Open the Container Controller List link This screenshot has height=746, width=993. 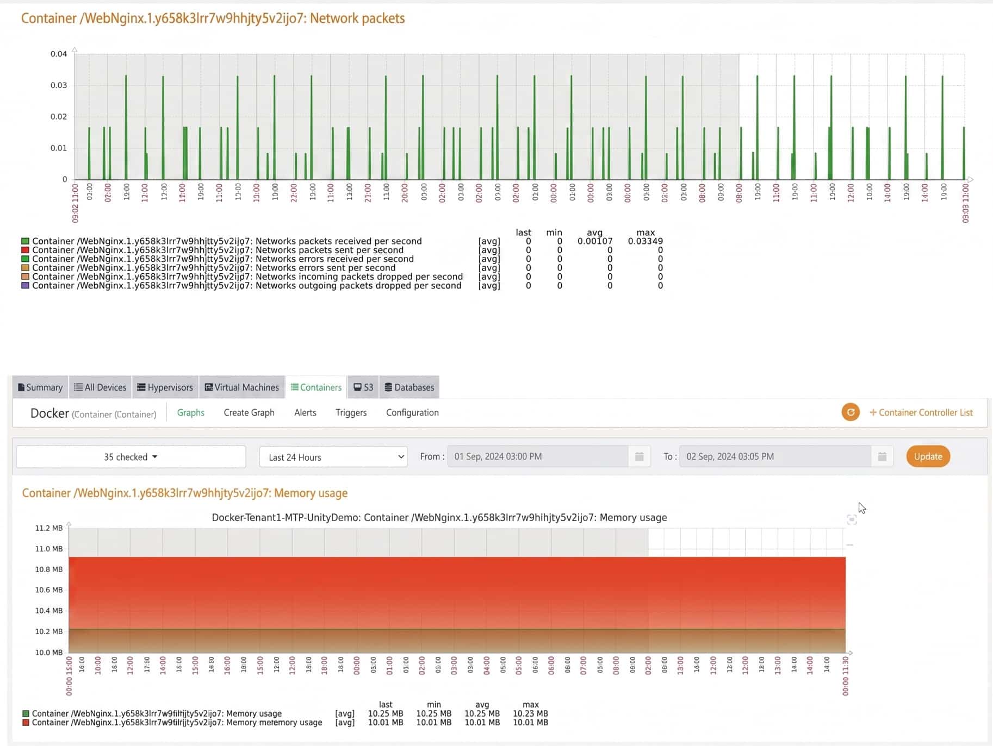pos(921,412)
